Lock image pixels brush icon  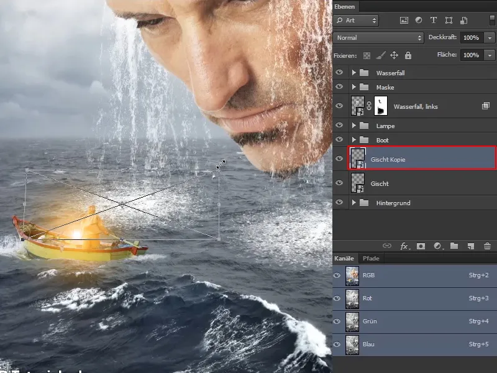click(381, 55)
